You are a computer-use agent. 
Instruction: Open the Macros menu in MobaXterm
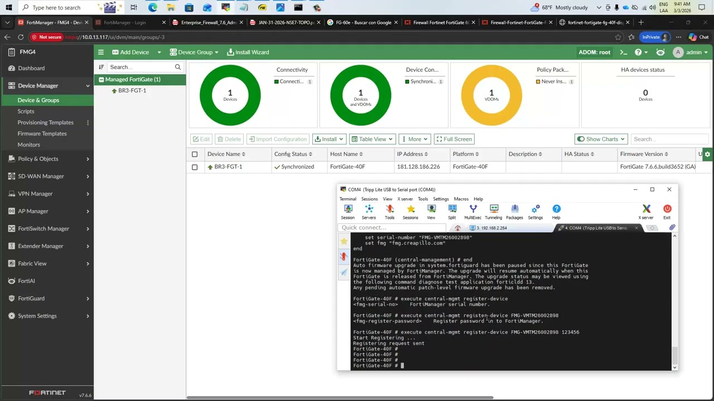click(x=461, y=199)
